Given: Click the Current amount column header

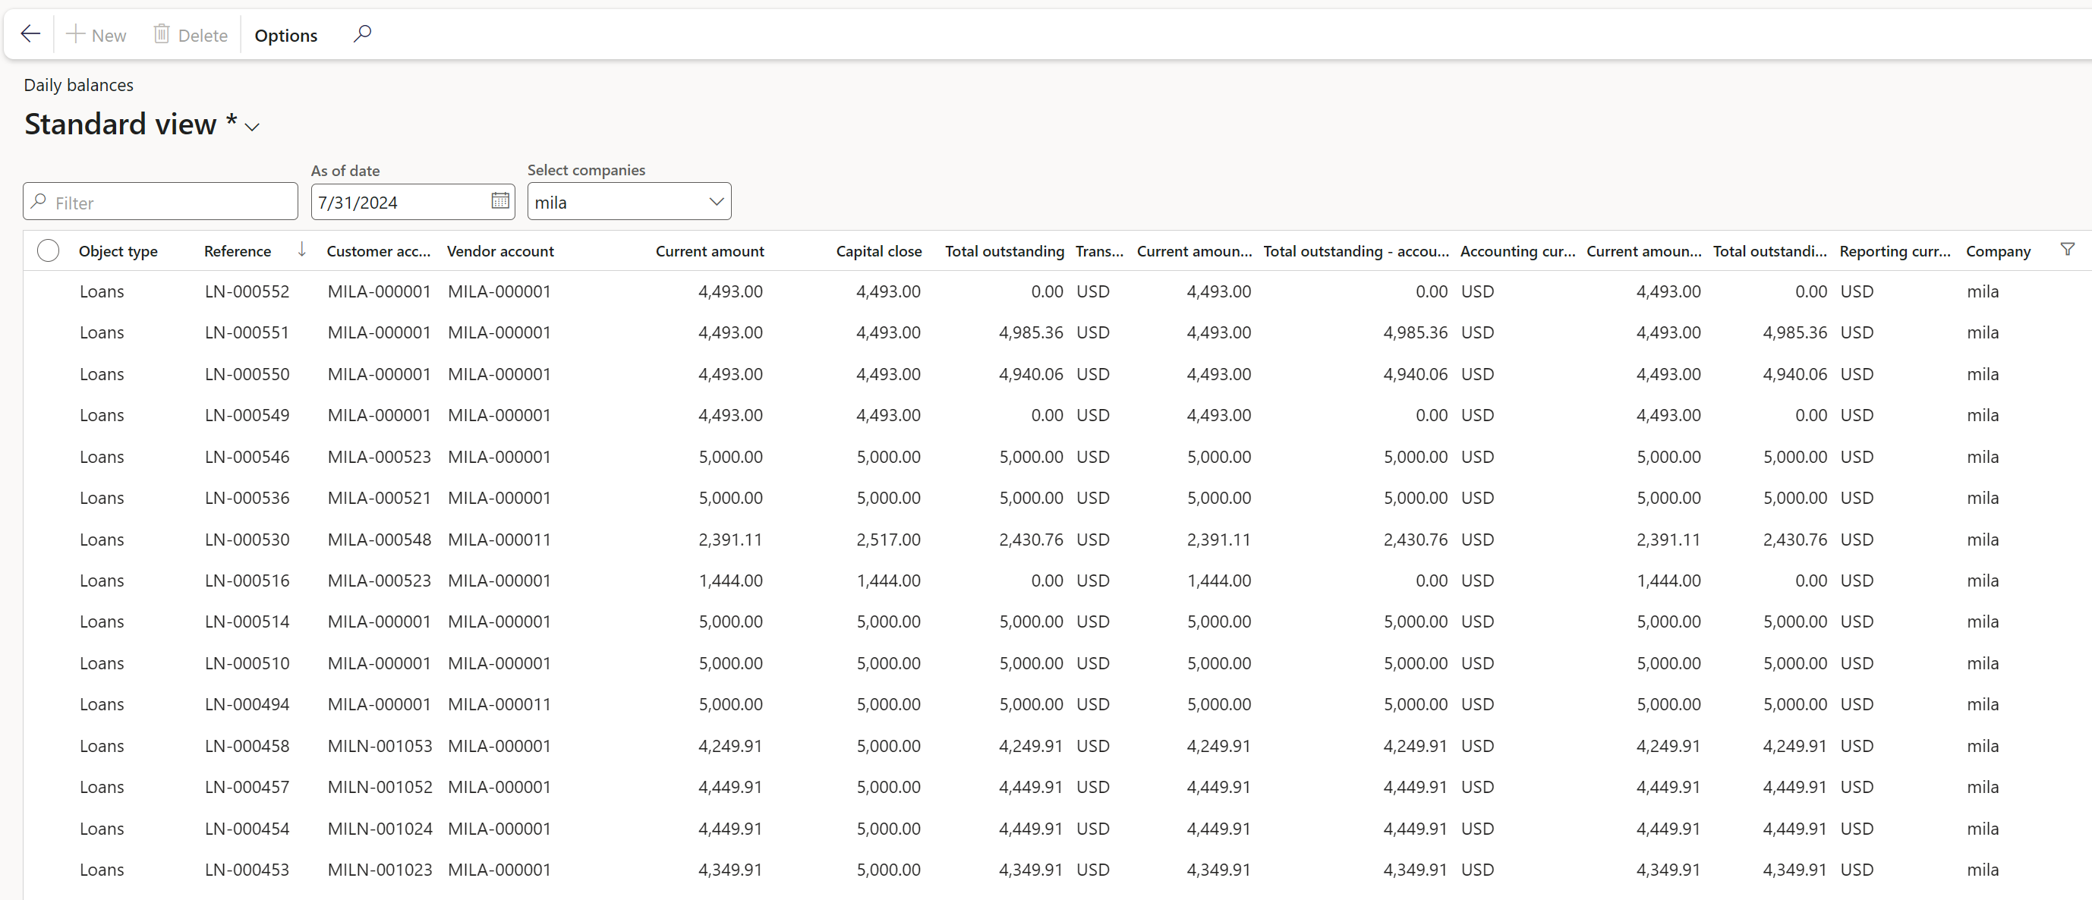Looking at the screenshot, I should pyautogui.click(x=710, y=252).
